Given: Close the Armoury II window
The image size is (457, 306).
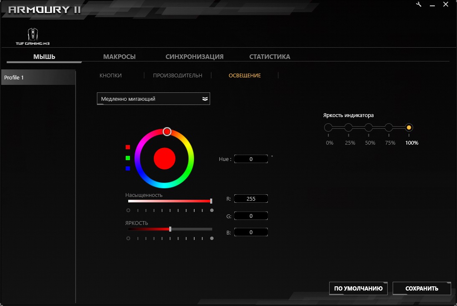Looking at the screenshot, I should point(446,4).
